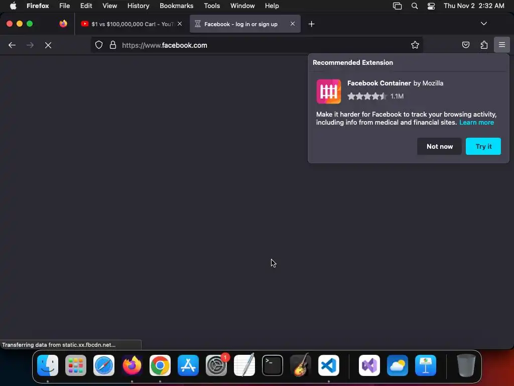The height and width of the screenshot is (386, 514).
Task: Open Trash in the dock
Action: [466, 365]
